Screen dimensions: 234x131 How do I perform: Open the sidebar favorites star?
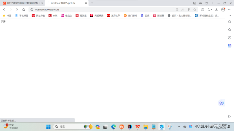tap(229, 30)
